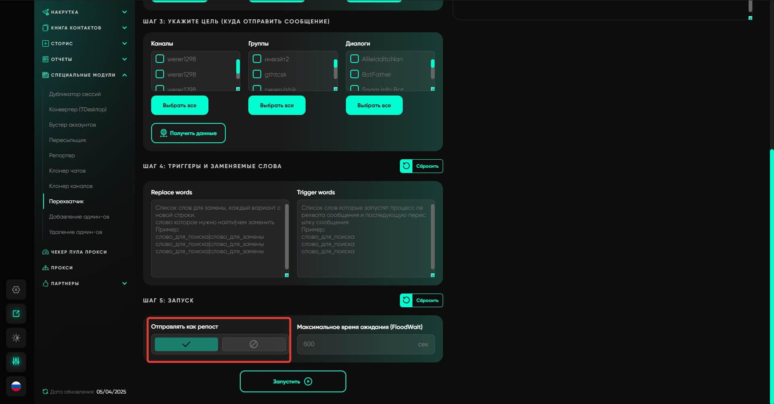
Task: Click the Запустить start button
Action: [293, 381]
